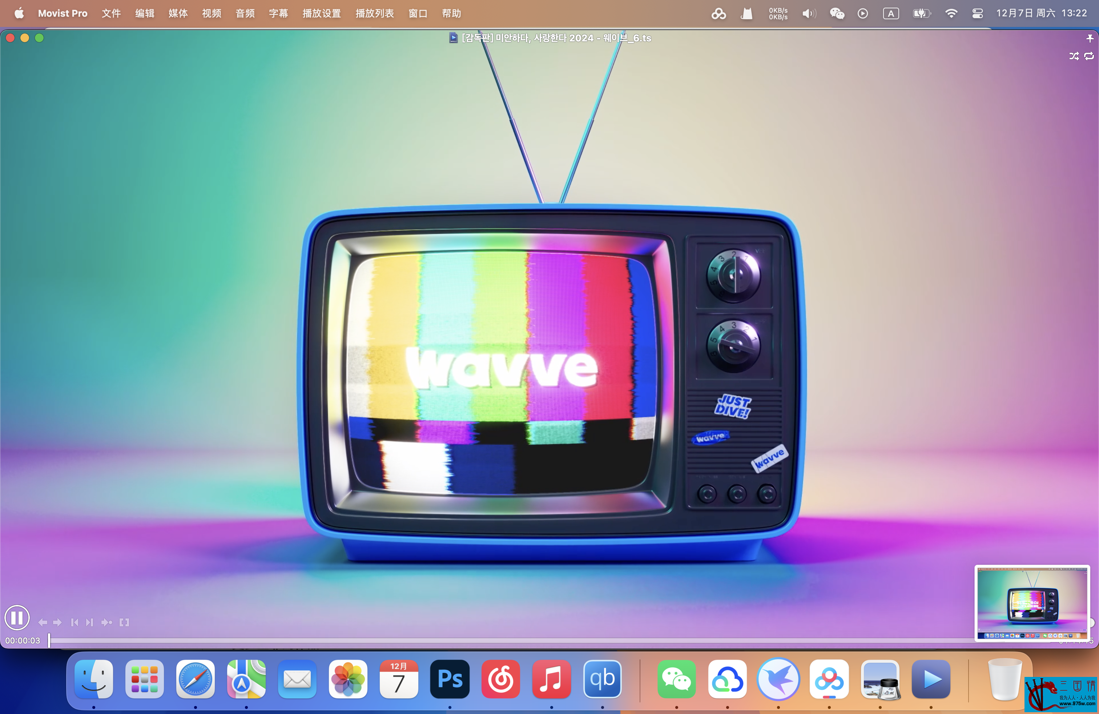
Task: Open Calendar from the dock
Action: 399,679
